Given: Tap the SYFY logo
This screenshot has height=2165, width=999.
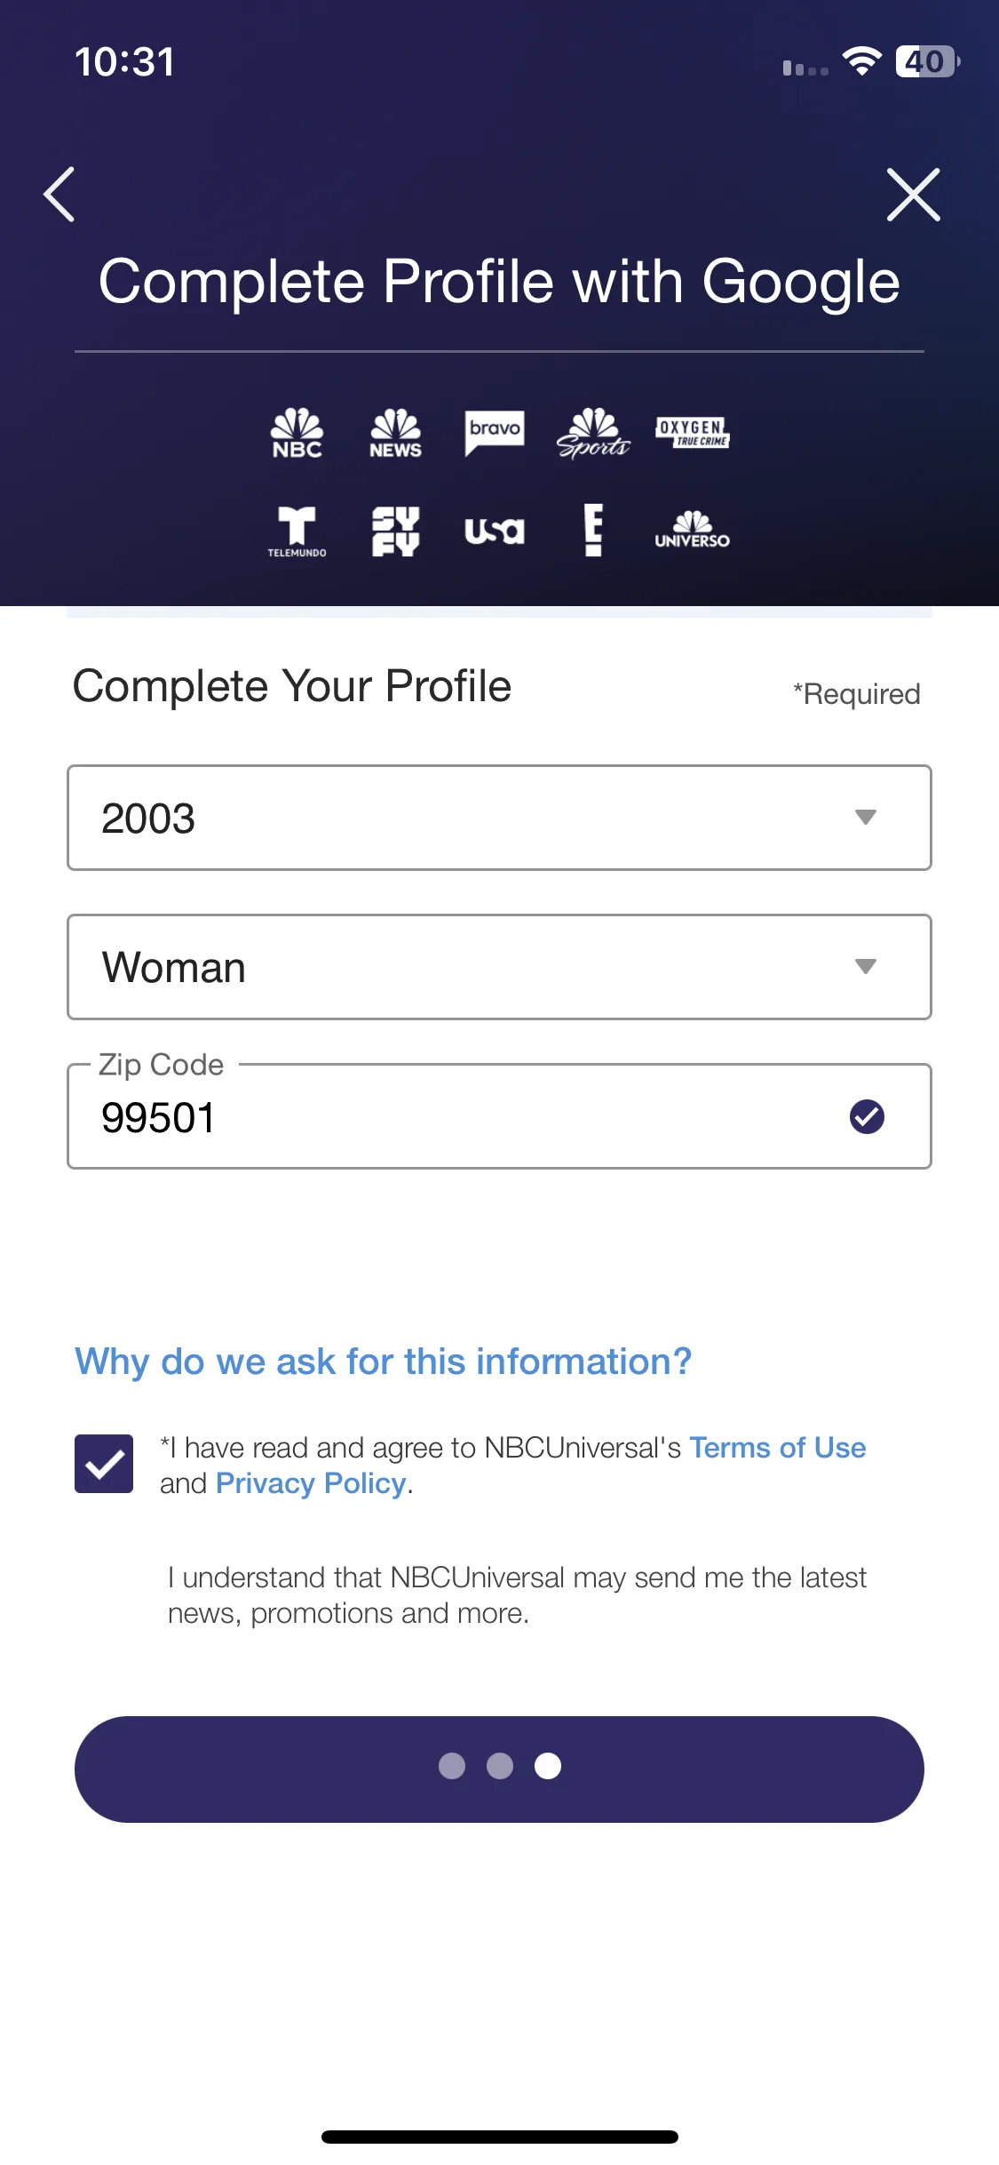Looking at the screenshot, I should [395, 531].
